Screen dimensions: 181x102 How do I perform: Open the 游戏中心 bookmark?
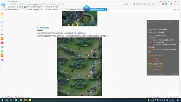pos(40,7)
